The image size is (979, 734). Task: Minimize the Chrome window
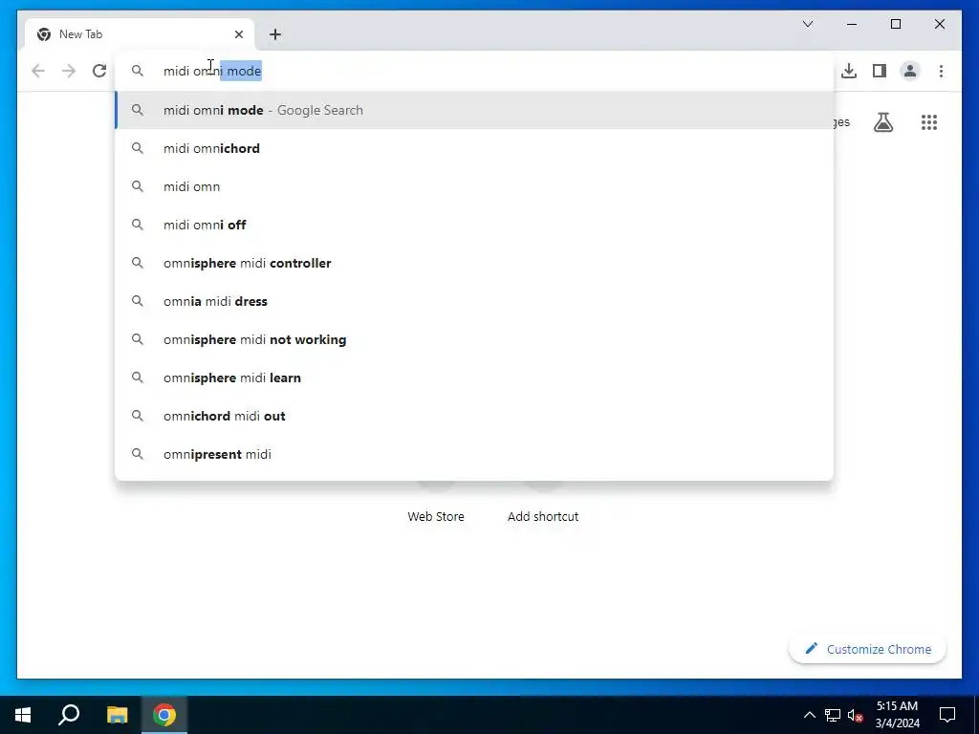point(852,24)
